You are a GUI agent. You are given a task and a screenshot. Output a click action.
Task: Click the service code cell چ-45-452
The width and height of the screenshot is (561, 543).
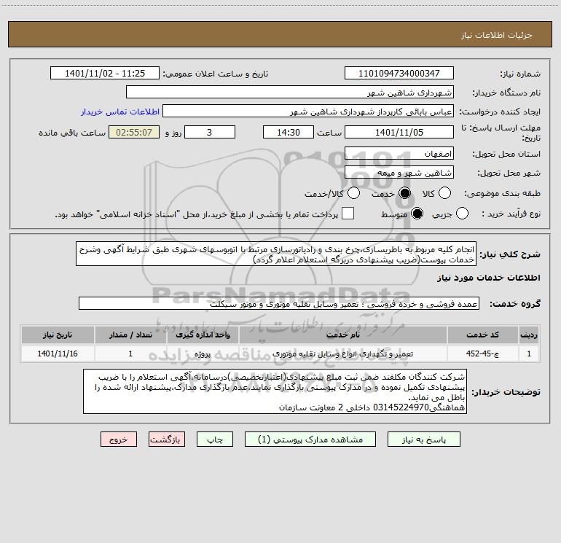(482, 354)
